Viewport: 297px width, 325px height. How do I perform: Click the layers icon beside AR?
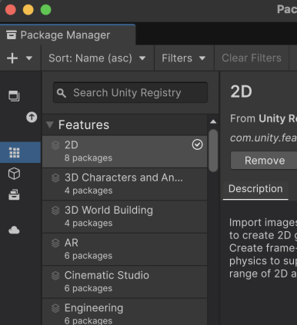pos(55,243)
